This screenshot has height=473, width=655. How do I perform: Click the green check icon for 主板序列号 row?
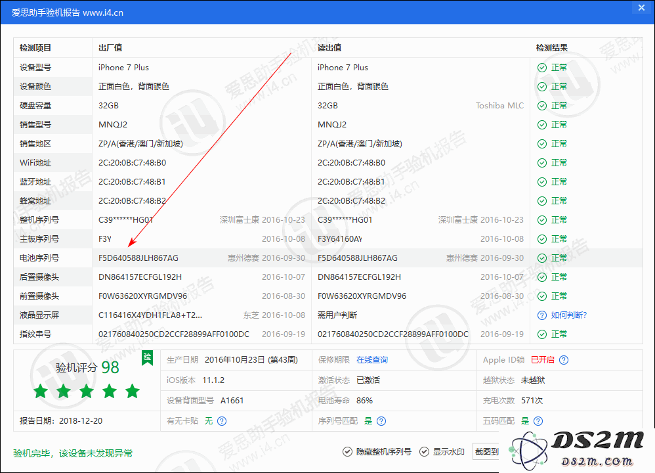click(x=542, y=239)
